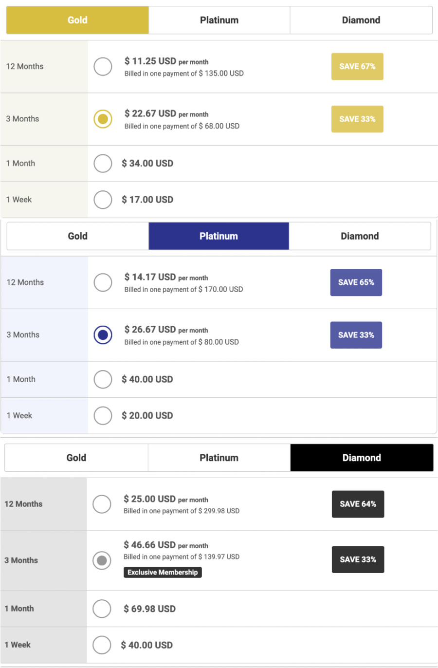Select Diamond 1 Month $69.98 option
The image size is (438, 668).
click(102, 609)
